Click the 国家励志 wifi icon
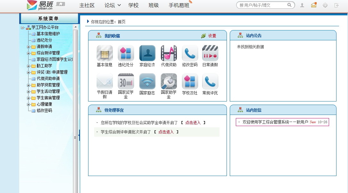Image resolution: width=348 pixels, height=193 pixels. [x=147, y=82]
